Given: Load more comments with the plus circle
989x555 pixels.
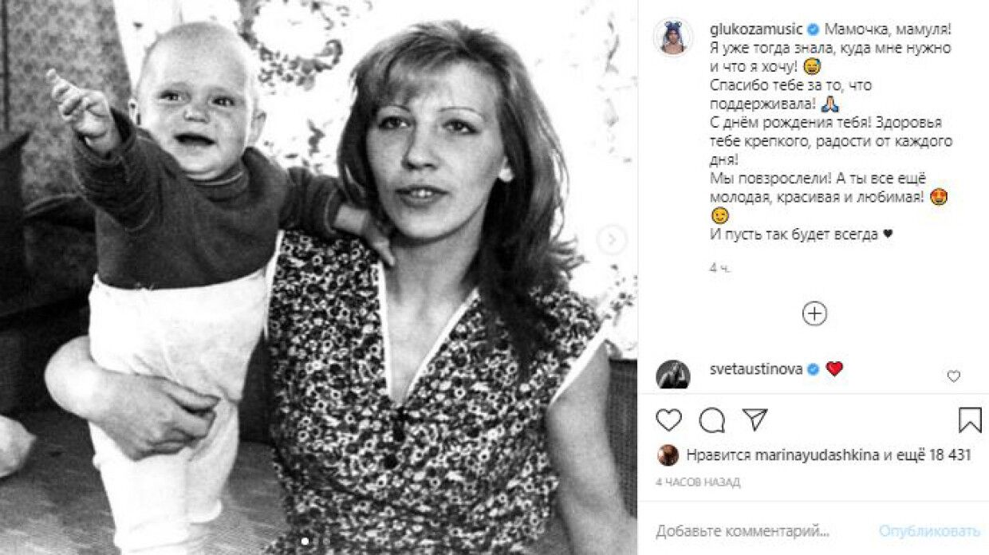Looking at the screenshot, I should (814, 313).
